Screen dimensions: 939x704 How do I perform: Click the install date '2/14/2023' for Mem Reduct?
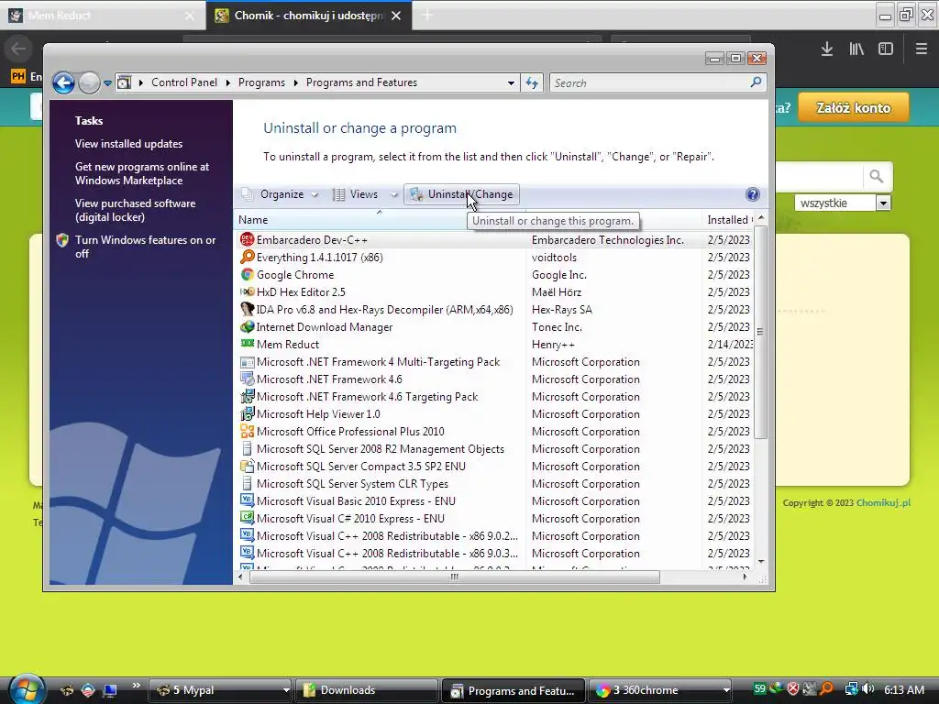pos(730,345)
